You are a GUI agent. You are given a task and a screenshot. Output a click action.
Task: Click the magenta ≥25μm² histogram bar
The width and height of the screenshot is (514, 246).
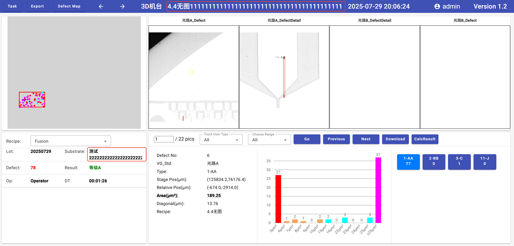pos(378,190)
